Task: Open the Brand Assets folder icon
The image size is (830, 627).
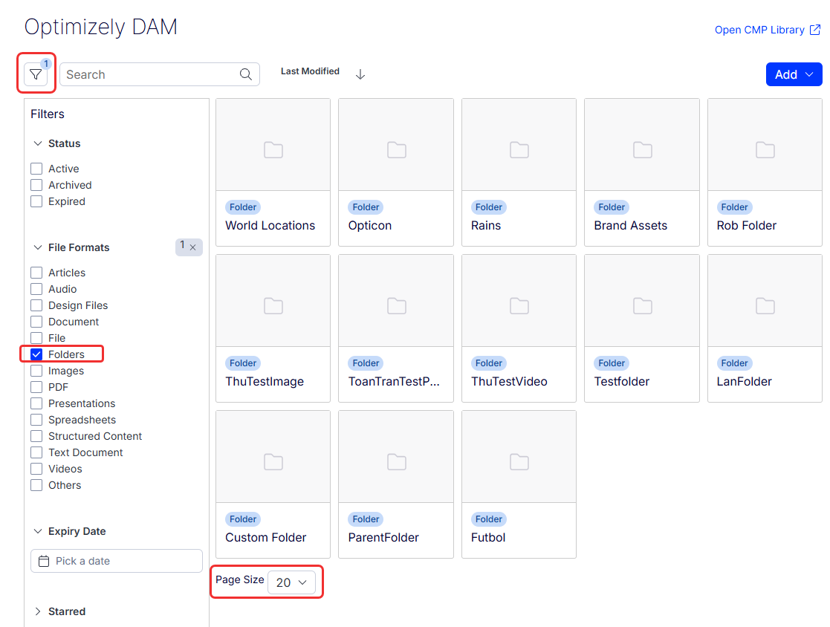Action: pos(643,150)
